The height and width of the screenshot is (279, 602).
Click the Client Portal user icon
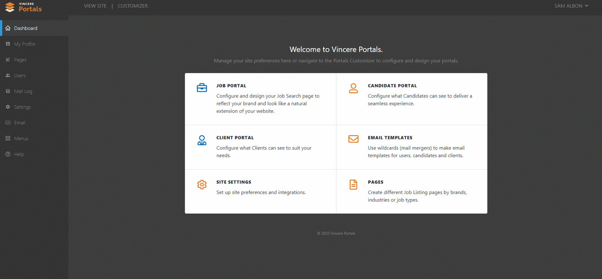pyautogui.click(x=202, y=140)
